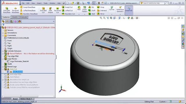Click the Lofted Boss/Base tool
Image resolution: width=186 pixels, height=104 pixels.
[28, 10]
